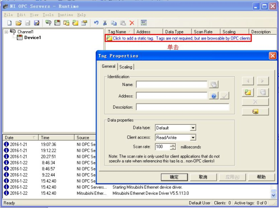Click the address check mark button

click(224, 96)
